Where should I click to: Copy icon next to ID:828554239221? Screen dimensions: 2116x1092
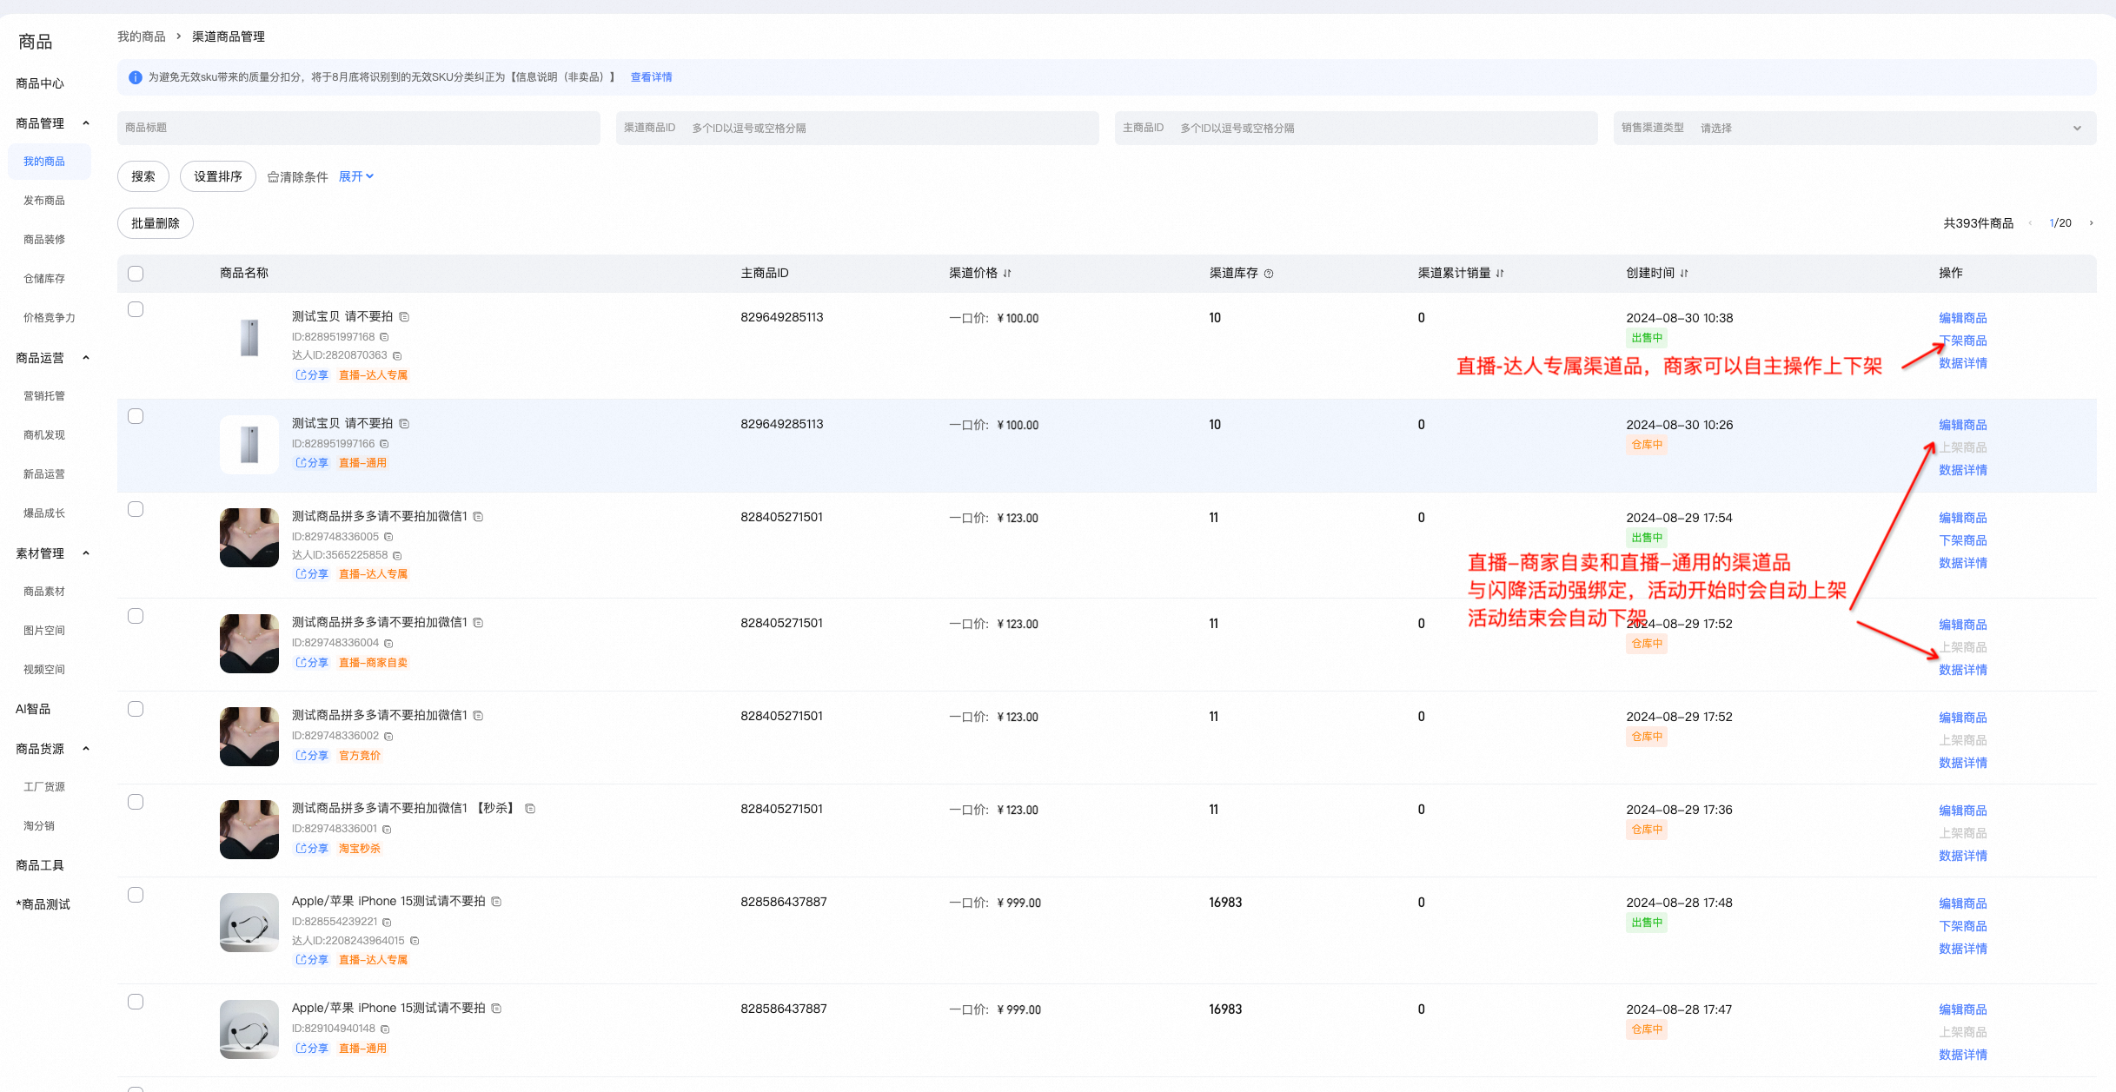point(387,922)
